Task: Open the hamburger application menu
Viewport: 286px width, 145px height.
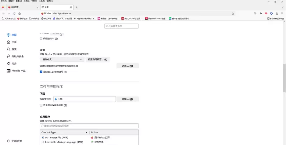Action: [282, 13]
